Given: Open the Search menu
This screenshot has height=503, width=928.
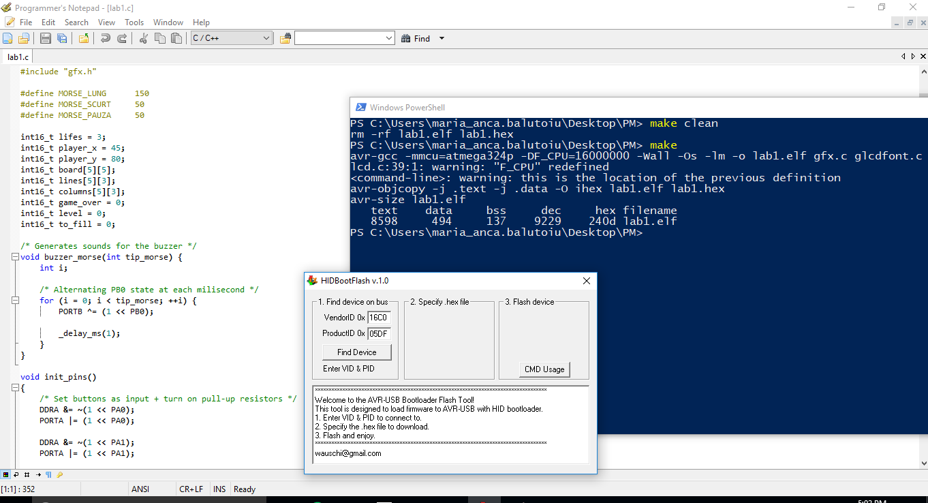Looking at the screenshot, I should 76,22.
